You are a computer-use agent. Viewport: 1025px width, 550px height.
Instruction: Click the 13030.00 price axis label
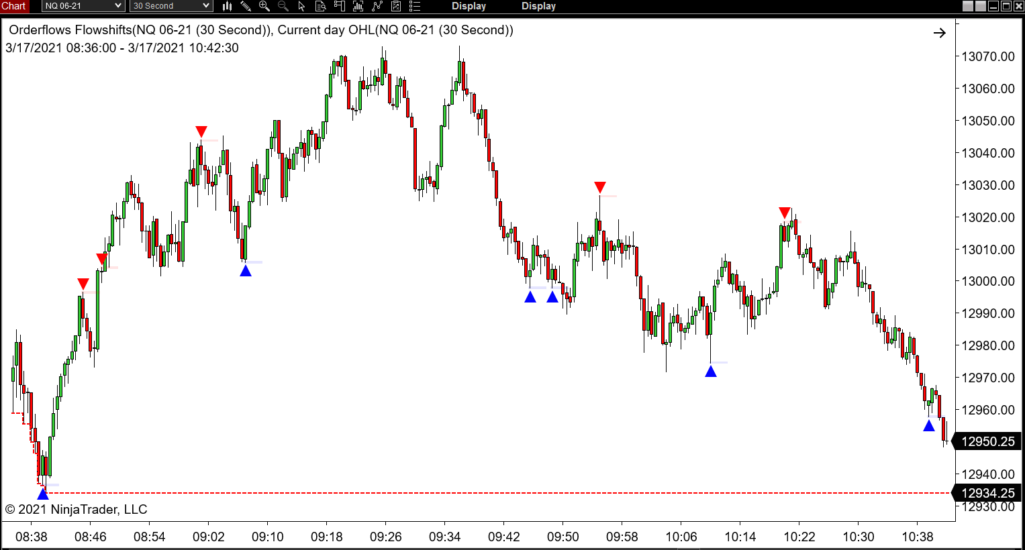pyautogui.click(x=988, y=185)
